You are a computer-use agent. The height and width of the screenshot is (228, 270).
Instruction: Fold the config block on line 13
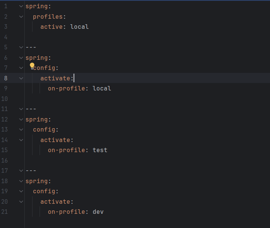[x=21, y=130]
